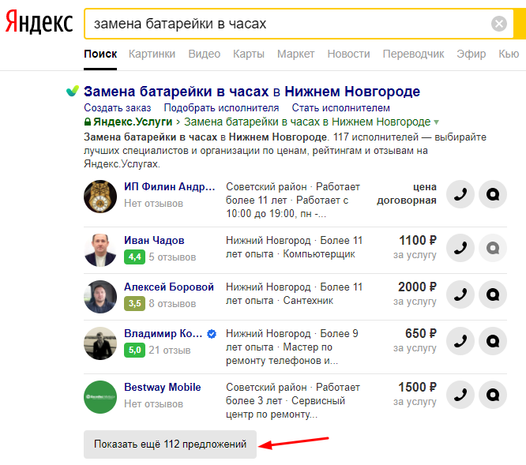Open the Иван Чадов profile link
Screen dimensions: 526x465
(x=154, y=240)
